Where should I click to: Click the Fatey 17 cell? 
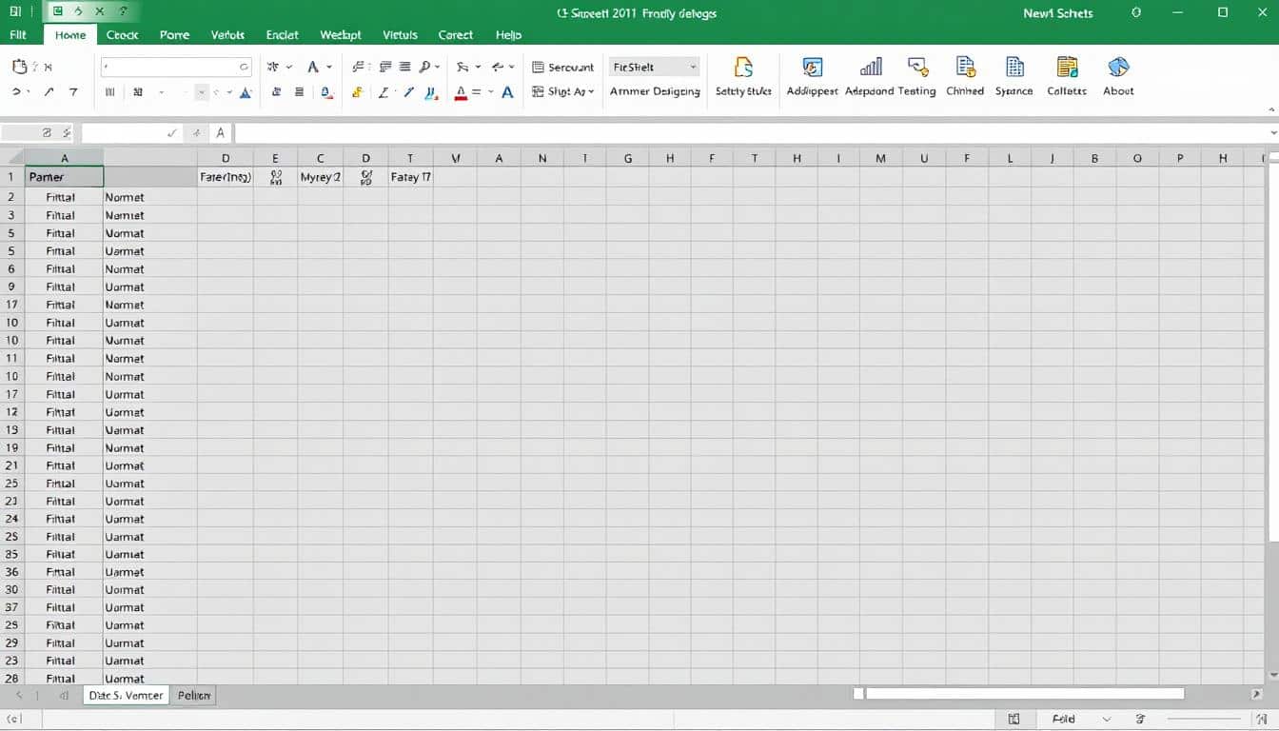(411, 177)
